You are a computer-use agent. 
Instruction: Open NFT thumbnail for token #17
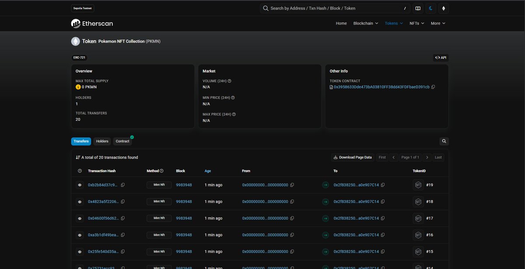pyautogui.click(x=418, y=218)
